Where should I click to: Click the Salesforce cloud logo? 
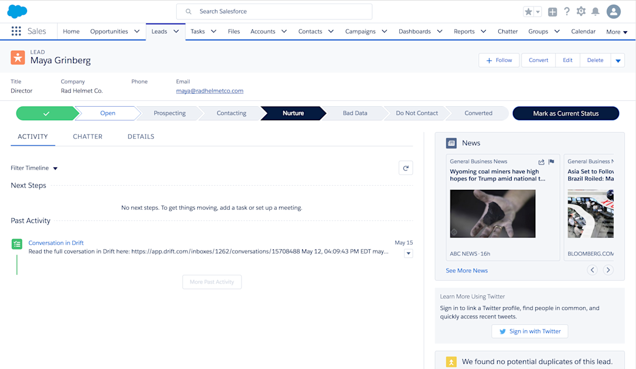pyautogui.click(x=17, y=11)
